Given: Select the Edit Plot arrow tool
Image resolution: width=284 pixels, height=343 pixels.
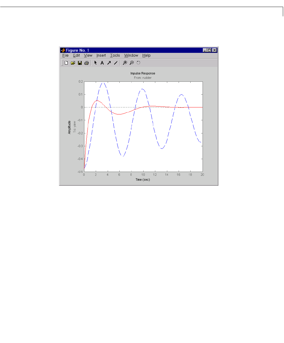Looking at the screenshot, I should 96,63.
